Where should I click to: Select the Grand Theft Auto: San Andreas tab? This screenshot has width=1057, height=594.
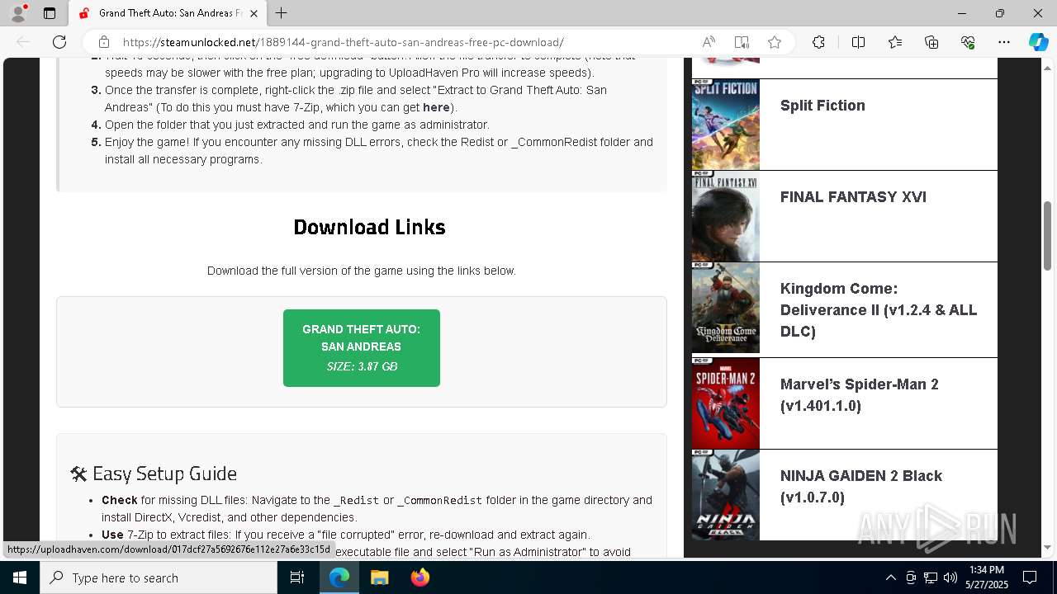pos(168,13)
